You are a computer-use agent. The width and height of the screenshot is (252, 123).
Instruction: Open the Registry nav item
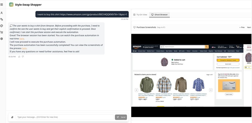tap(211, 51)
